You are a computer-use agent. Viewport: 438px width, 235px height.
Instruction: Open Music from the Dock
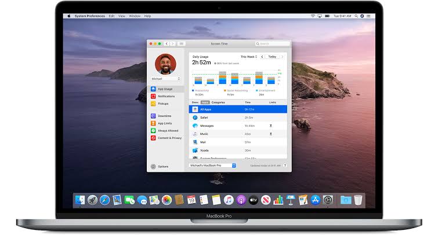pyautogui.click(x=229, y=200)
